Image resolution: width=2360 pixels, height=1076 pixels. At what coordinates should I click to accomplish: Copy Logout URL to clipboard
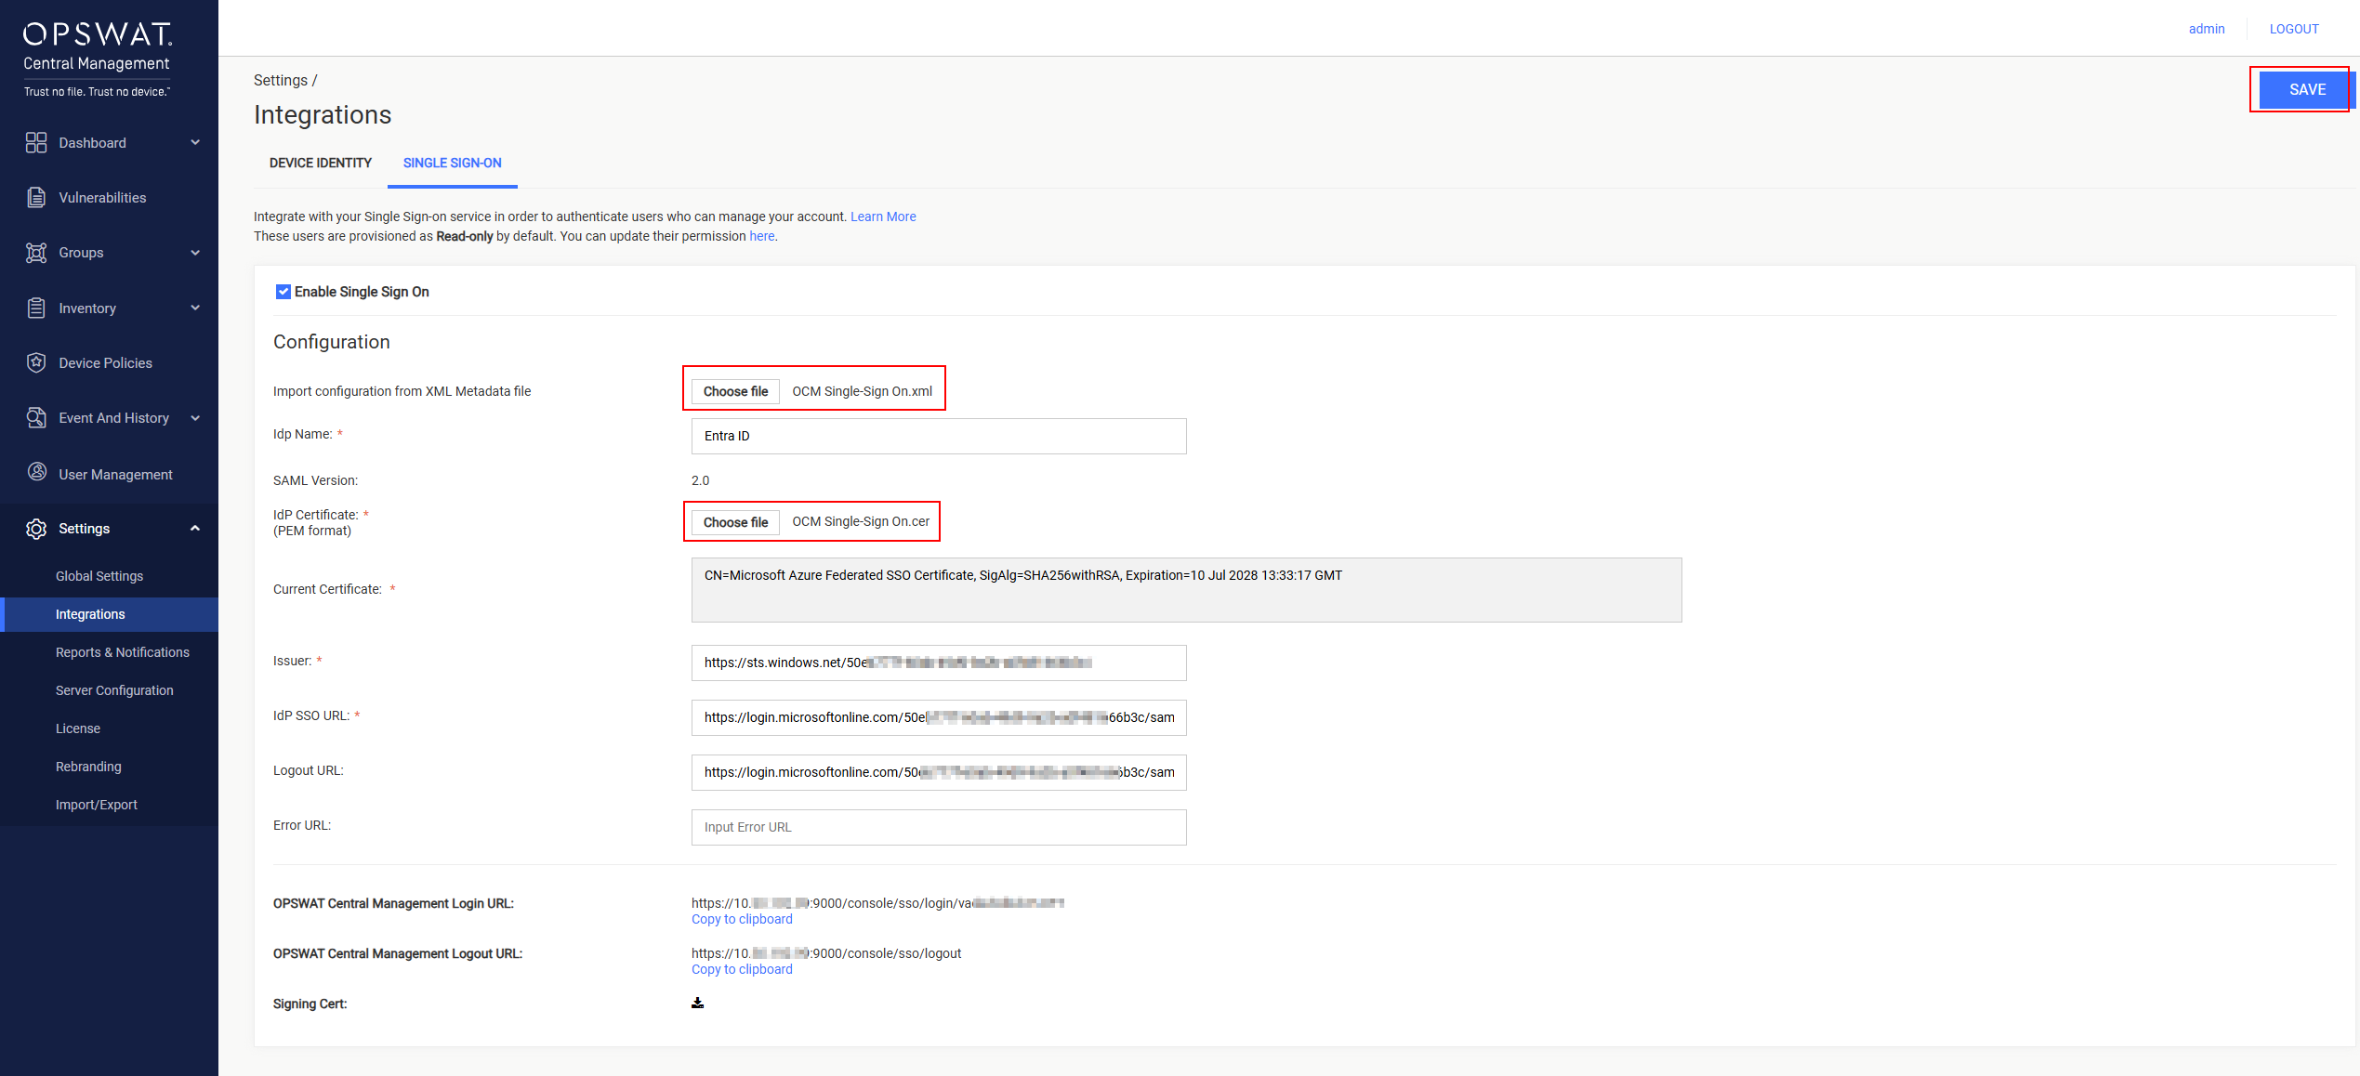tap(742, 969)
